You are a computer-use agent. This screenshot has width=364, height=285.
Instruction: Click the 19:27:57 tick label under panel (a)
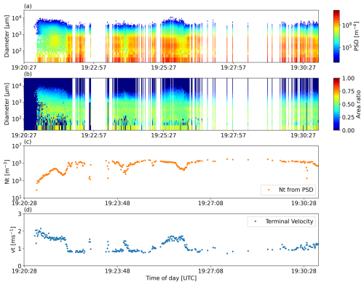[x=233, y=68]
